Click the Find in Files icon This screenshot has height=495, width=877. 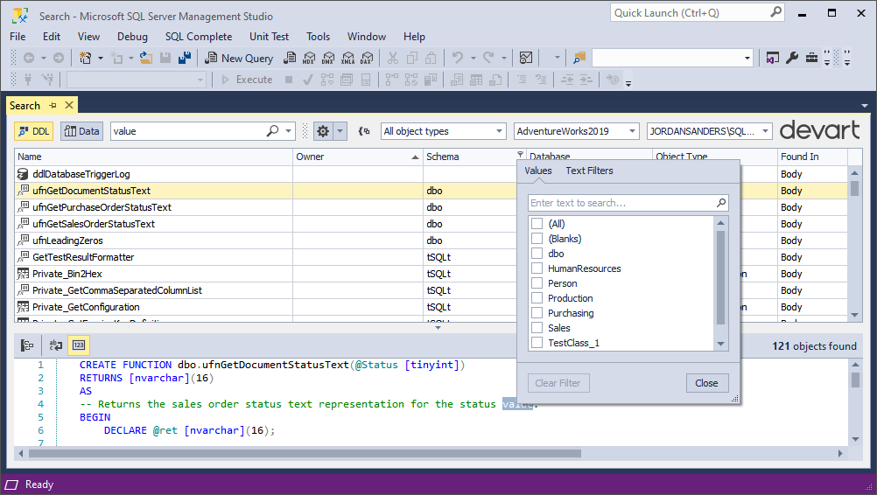pyautogui.click(x=579, y=58)
